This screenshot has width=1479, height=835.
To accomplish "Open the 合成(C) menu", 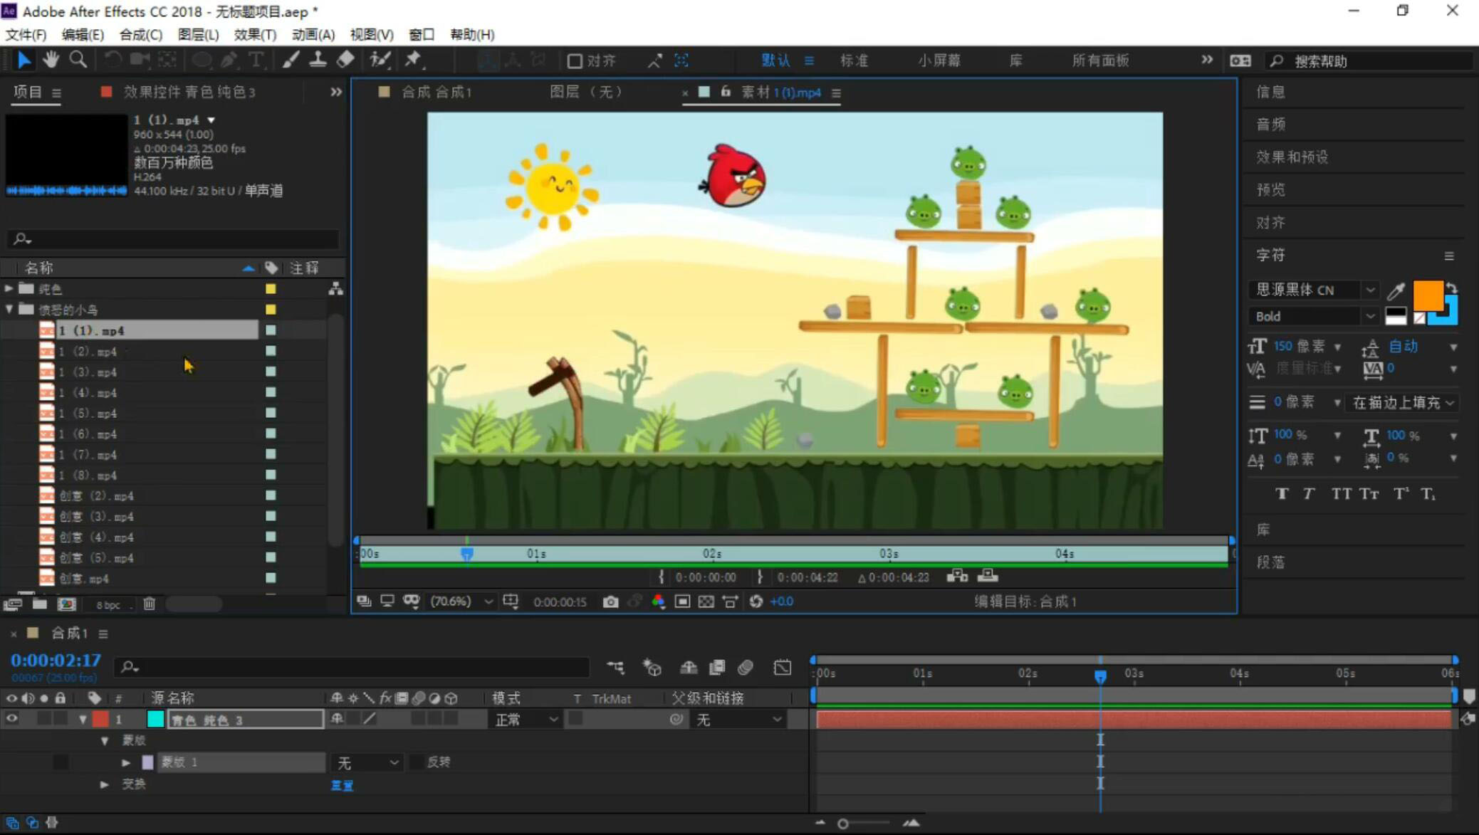I will [141, 35].
